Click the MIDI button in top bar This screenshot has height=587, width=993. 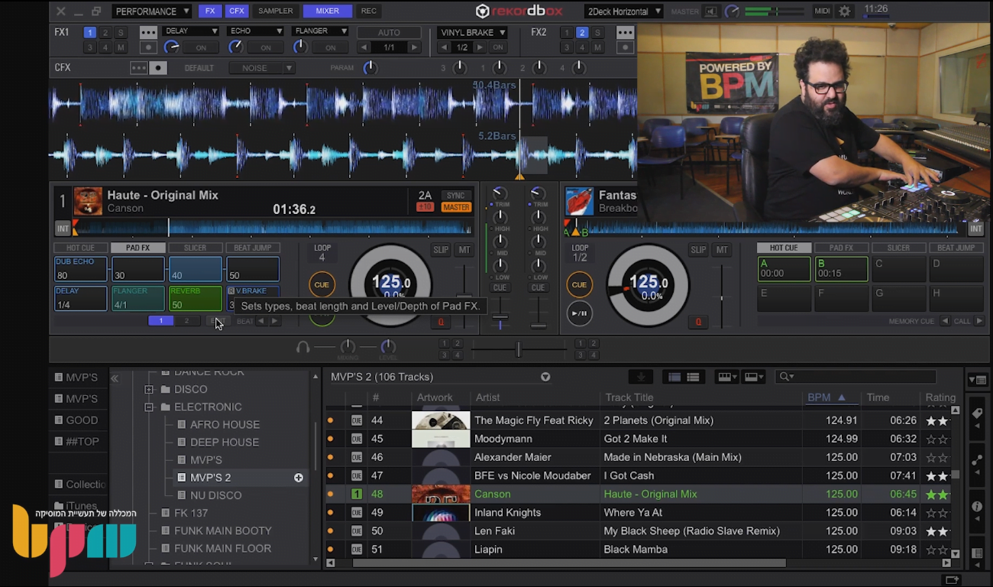(x=822, y=11)
